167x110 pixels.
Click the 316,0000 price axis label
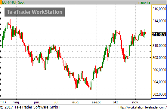[159, 9]
